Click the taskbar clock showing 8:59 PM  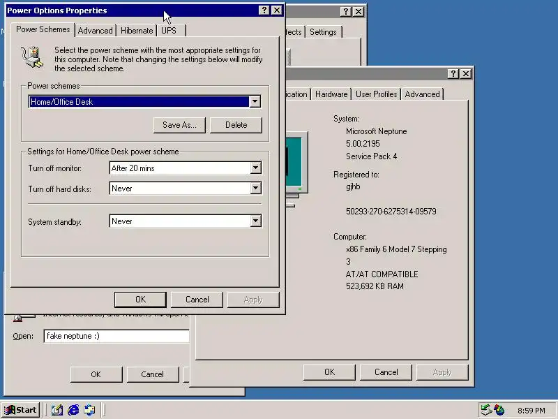click(x=531, y=411)
